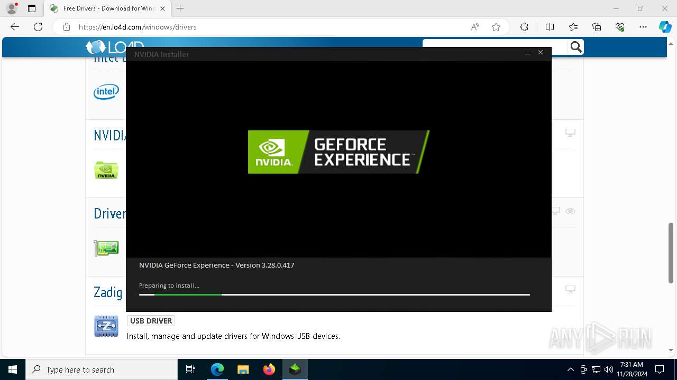Image resolution: width=677 pixels, height=380 pixels.
Task: Click the page vertical scrollbar thumb
Action: [671, 252]
